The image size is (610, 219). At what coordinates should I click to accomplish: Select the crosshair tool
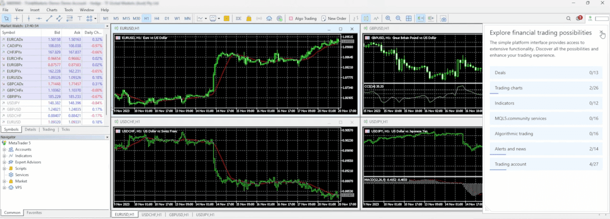pos(17,19)
